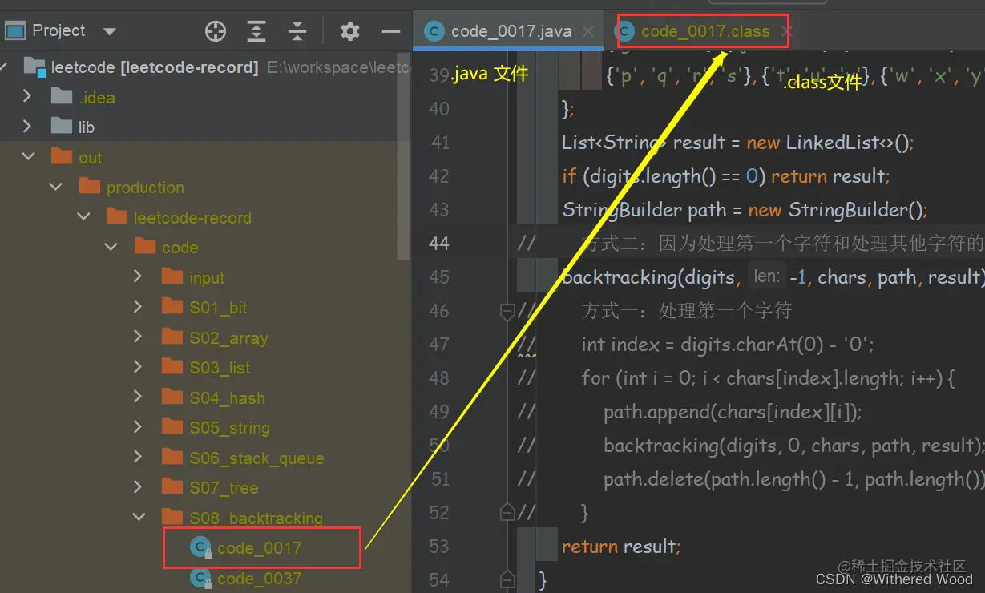Select the S05_string tree row label
The height and width of the screenshot is (593, 985).
tap(229, 428)
